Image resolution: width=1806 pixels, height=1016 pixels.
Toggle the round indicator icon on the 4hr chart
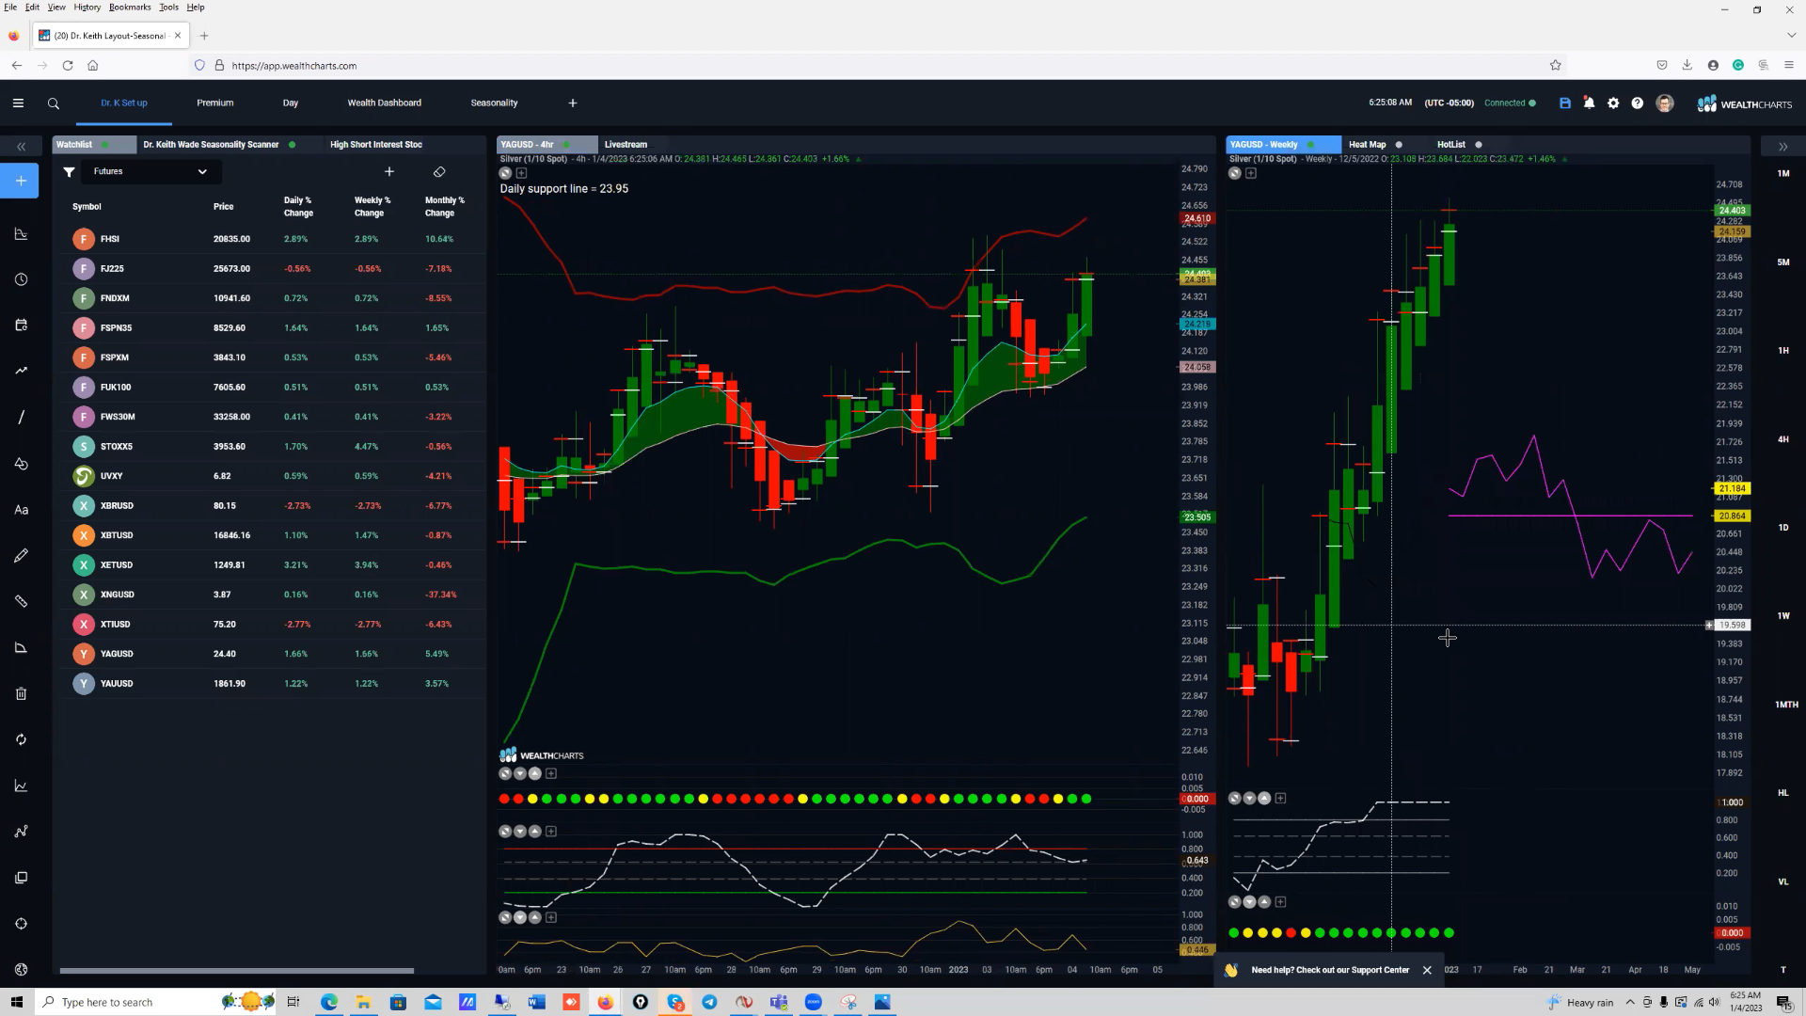coord(505,173)
